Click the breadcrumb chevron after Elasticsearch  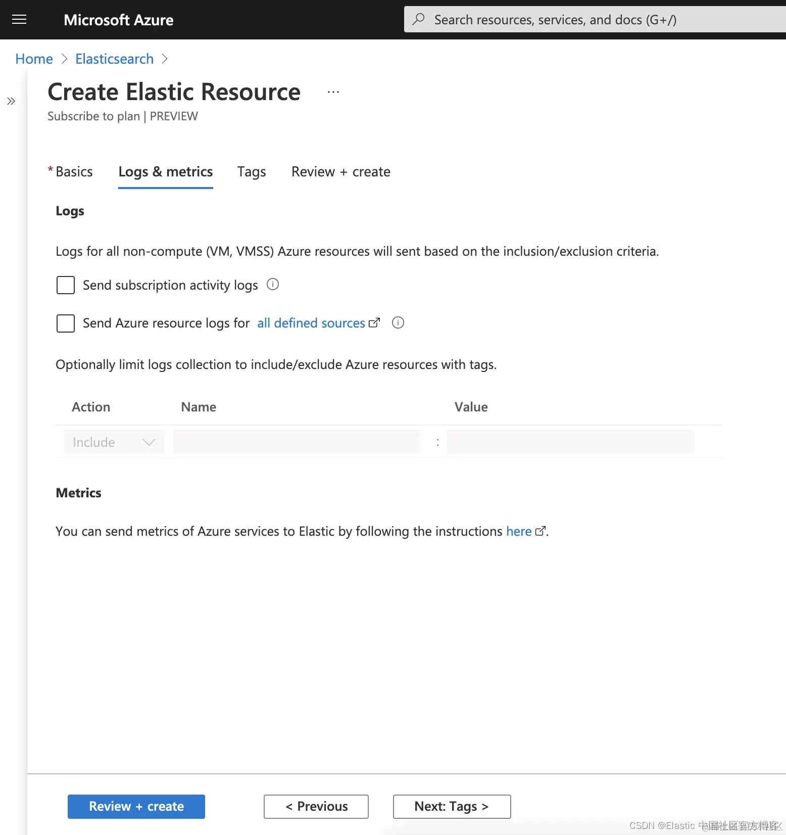[x=164, y=59]
